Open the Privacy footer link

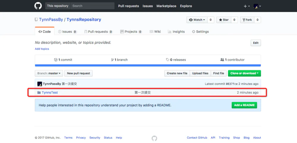point(81,138)
